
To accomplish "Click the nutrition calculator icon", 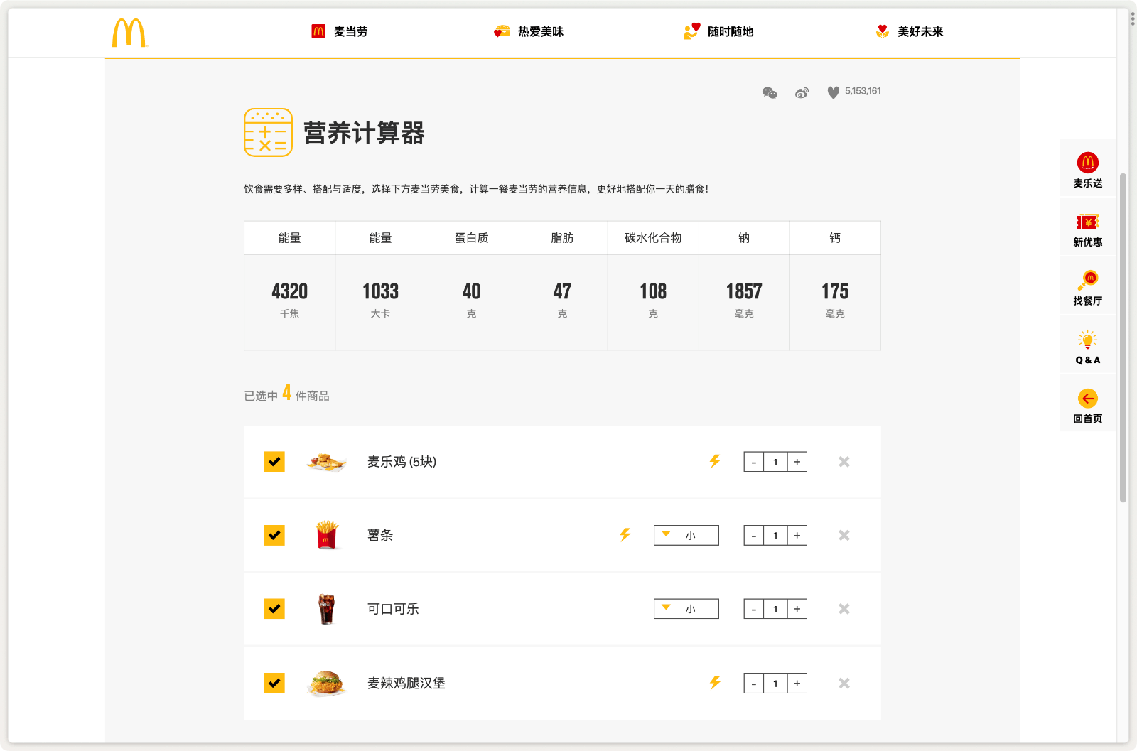I will [x=268, y=132].
